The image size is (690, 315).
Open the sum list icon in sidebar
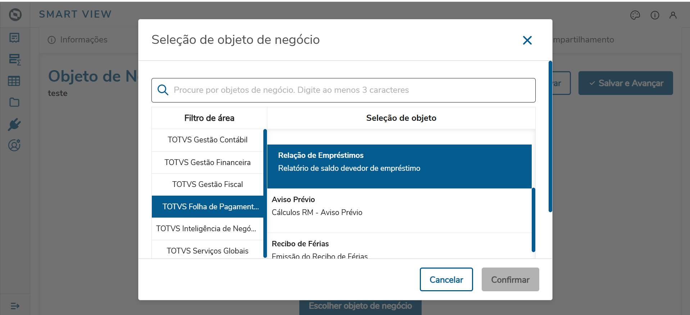tap(15, 59)
